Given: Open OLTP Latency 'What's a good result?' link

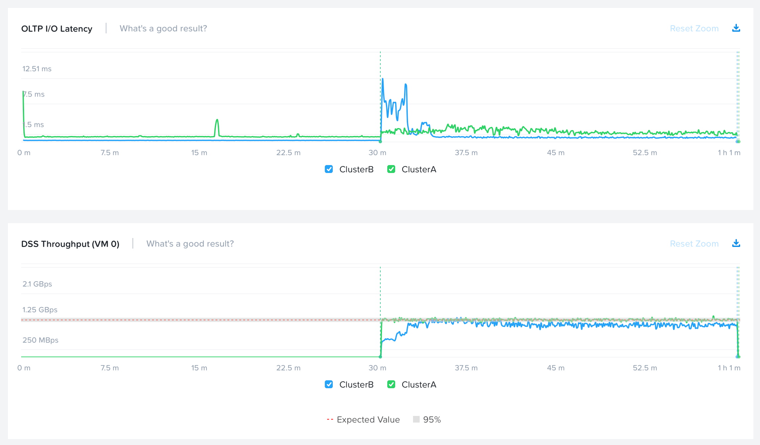Looking at the screenshot, I should coord(163,29).
